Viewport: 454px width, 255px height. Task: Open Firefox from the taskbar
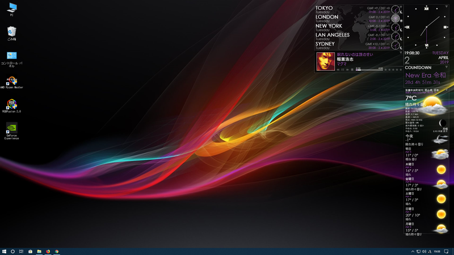click(x=48, y=251)
